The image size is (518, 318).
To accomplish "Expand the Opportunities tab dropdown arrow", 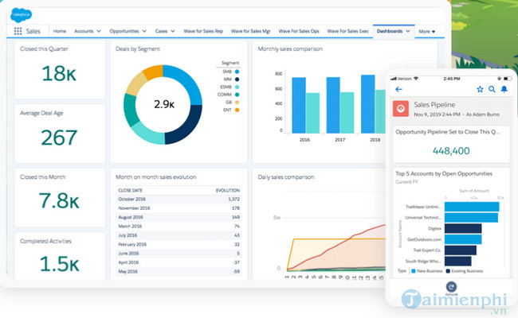I will 144,32.
